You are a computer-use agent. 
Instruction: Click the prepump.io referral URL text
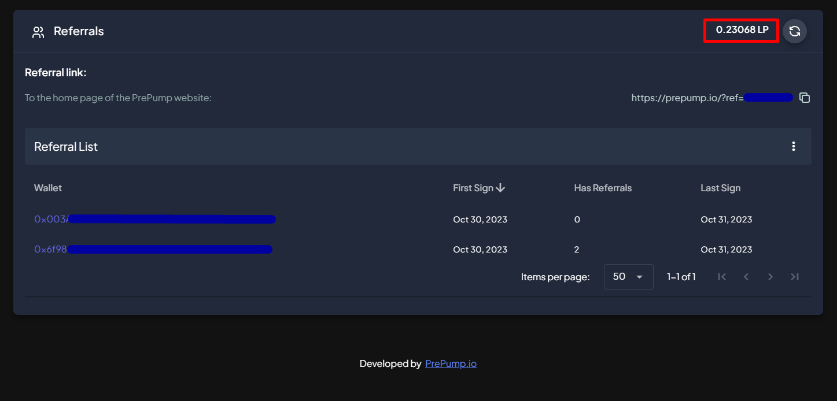(687, 98)
